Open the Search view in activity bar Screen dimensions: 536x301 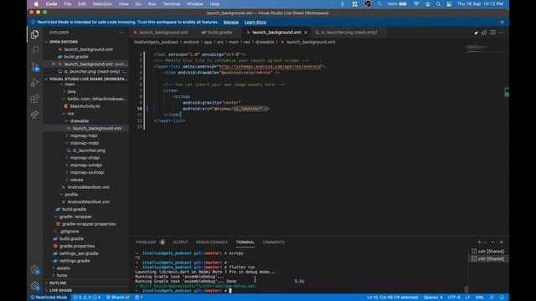point(34,50)
